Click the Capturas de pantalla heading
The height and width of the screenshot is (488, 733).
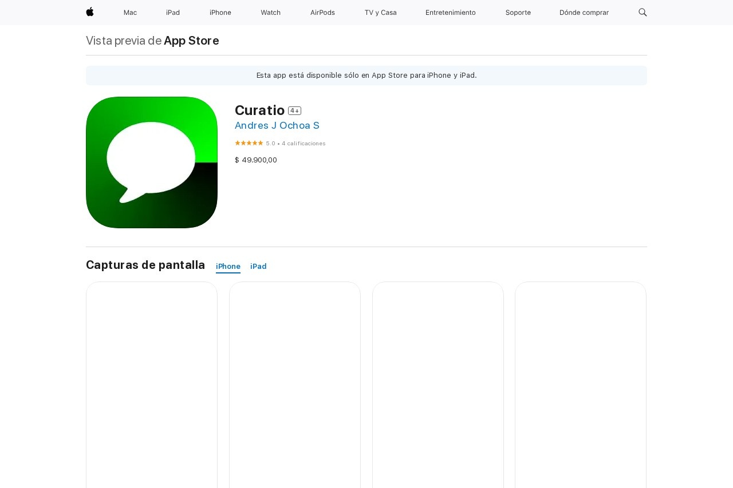pos(145,265)
